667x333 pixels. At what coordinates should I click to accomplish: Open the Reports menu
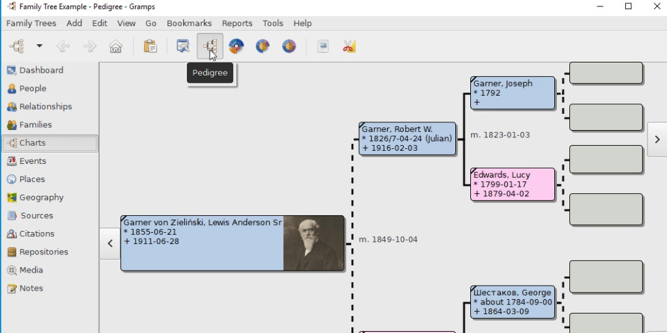(x=237, y=23)
